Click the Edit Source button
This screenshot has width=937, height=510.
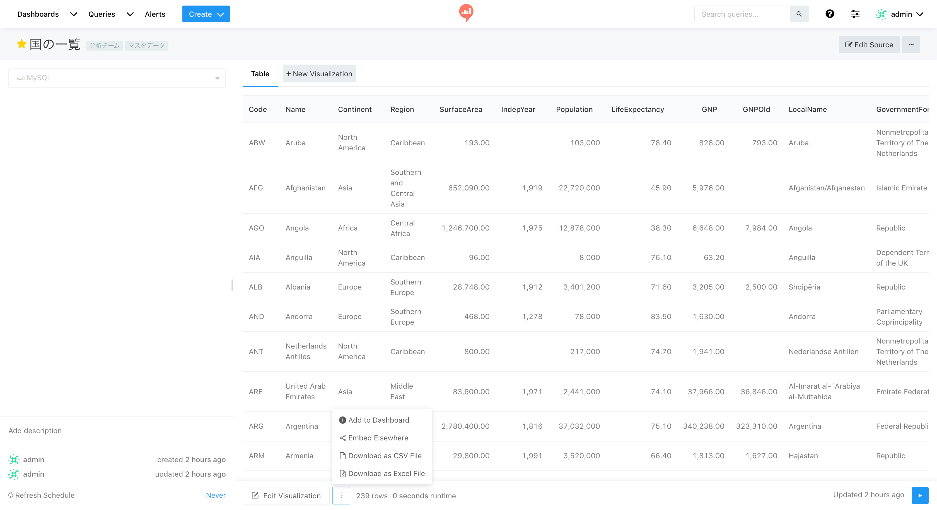coord(869,45)
